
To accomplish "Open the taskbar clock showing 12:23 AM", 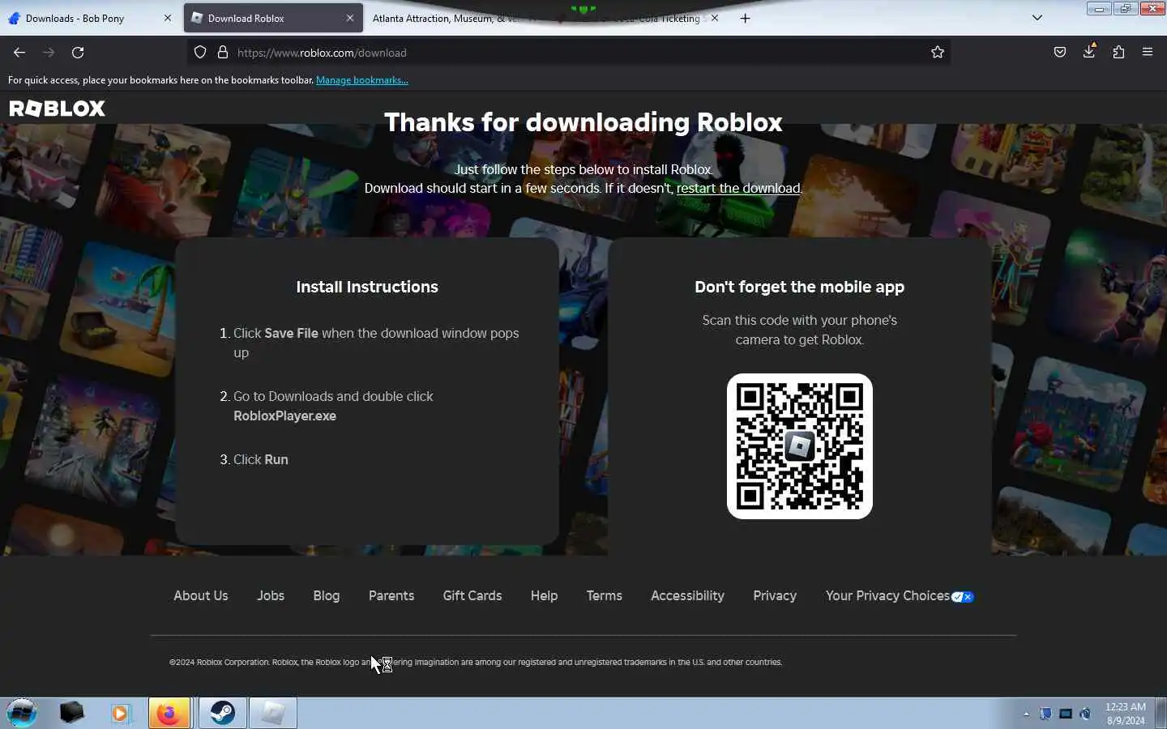I will click(1126, 714).
